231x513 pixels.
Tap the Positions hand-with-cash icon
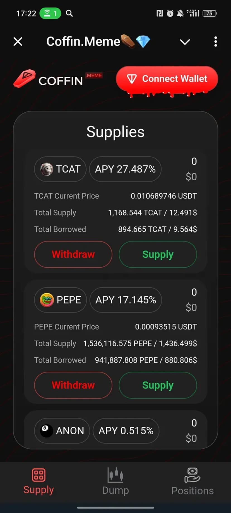coord(192,475)
